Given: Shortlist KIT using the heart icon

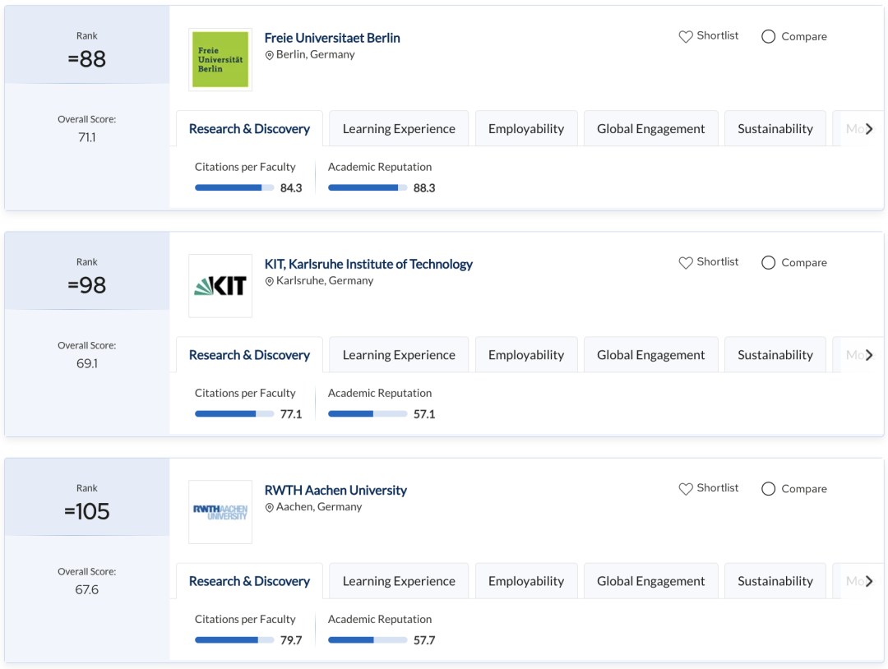Looking at the screenshot, I should 686,262.
